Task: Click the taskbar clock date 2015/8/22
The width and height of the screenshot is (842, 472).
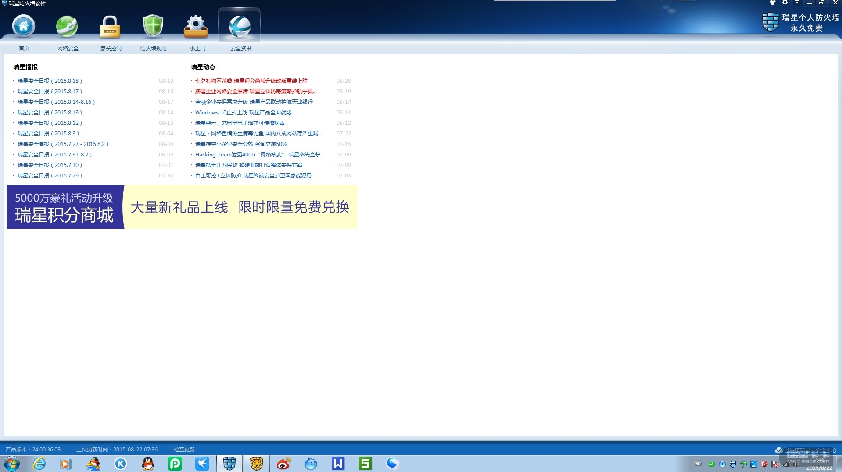Action: [819, 468]
